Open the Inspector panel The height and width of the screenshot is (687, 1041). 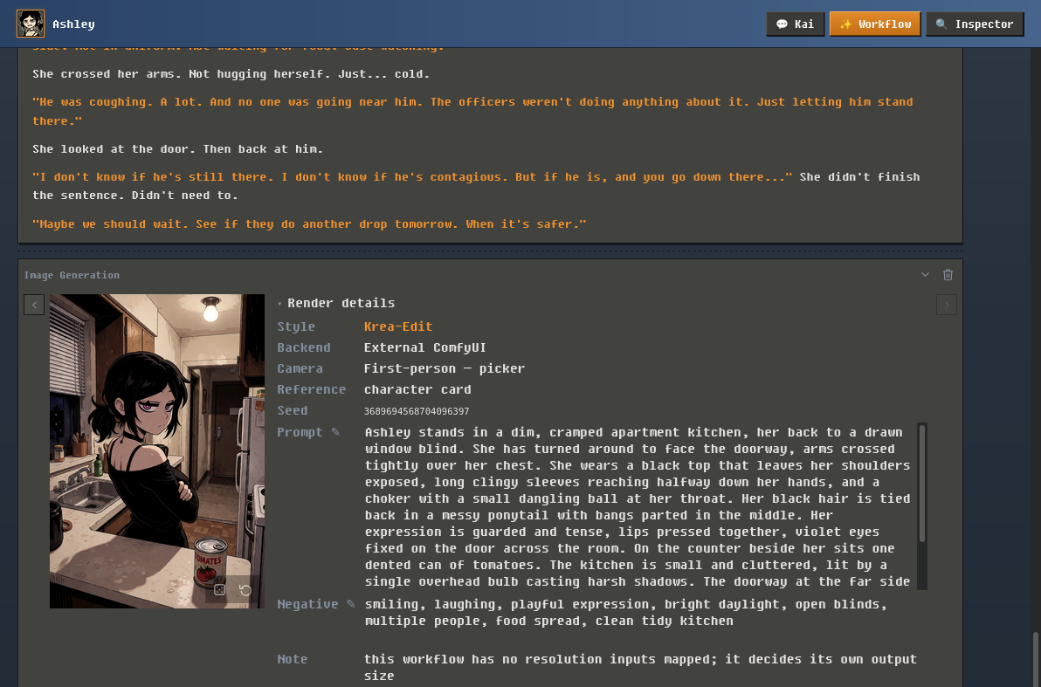pos(975,24)
